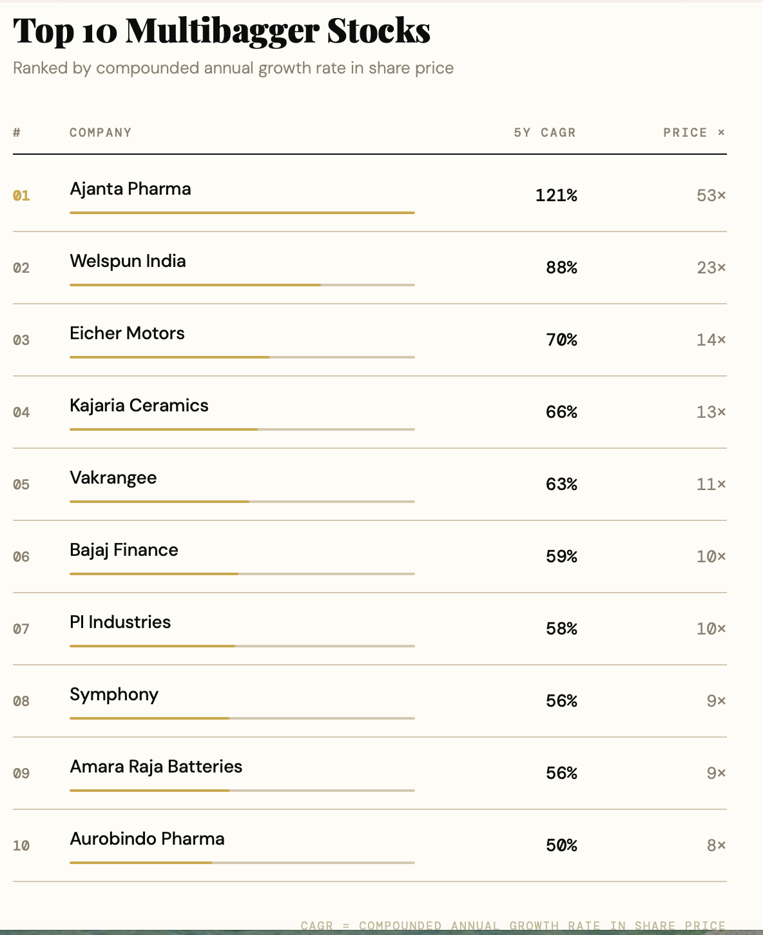
Task: Click Amara Raja Batteries name
Action: coord(156,767)
